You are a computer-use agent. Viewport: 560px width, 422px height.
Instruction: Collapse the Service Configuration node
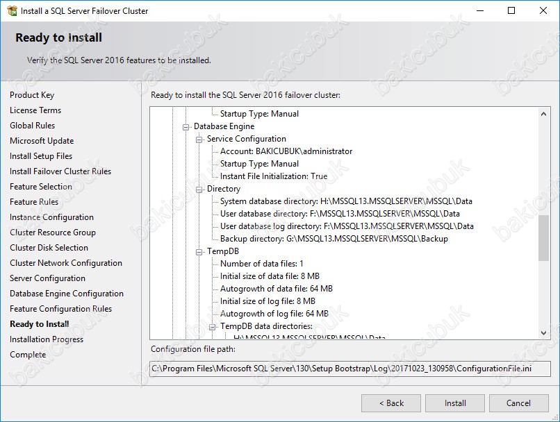199,140
